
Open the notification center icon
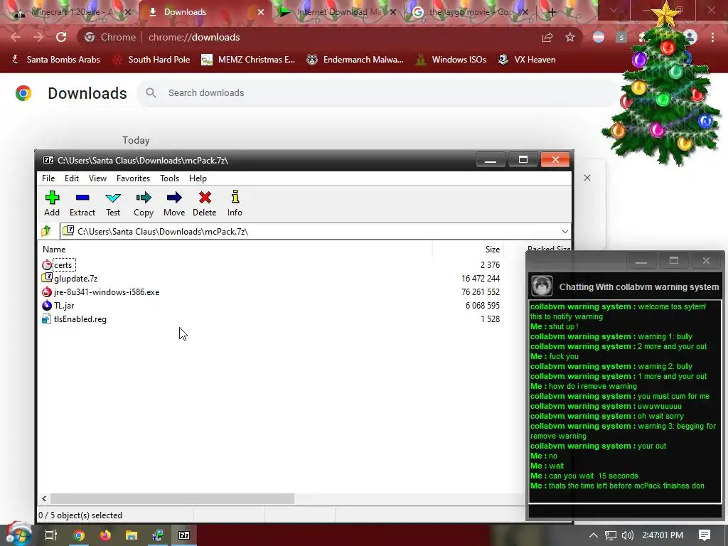(x=705, y=535)
